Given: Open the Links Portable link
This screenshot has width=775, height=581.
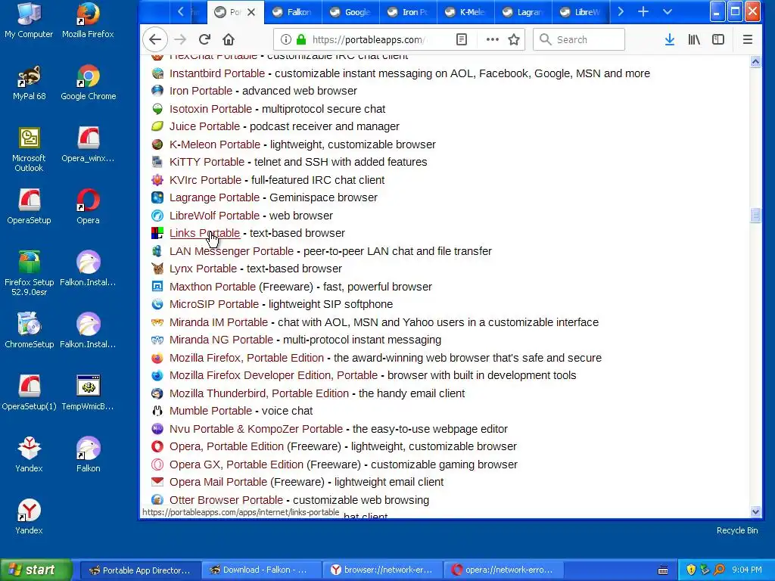Looking at the screenshot, I should click(204, 233).
